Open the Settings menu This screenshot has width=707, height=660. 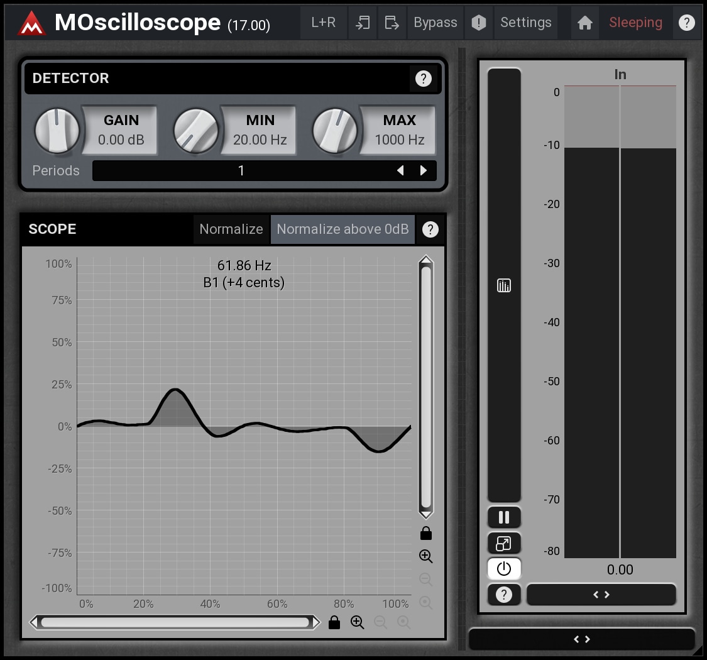(x=525, y=23)
